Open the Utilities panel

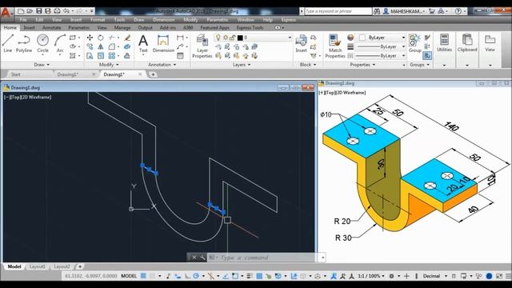click(x=444, y=42)
